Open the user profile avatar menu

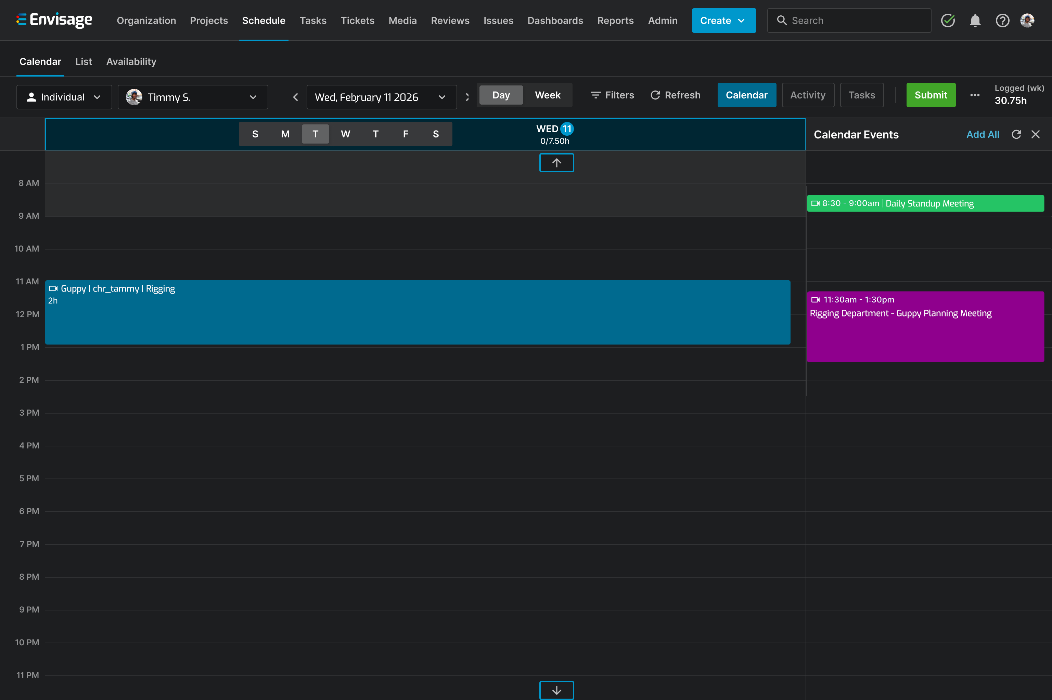click(1028, 20)
